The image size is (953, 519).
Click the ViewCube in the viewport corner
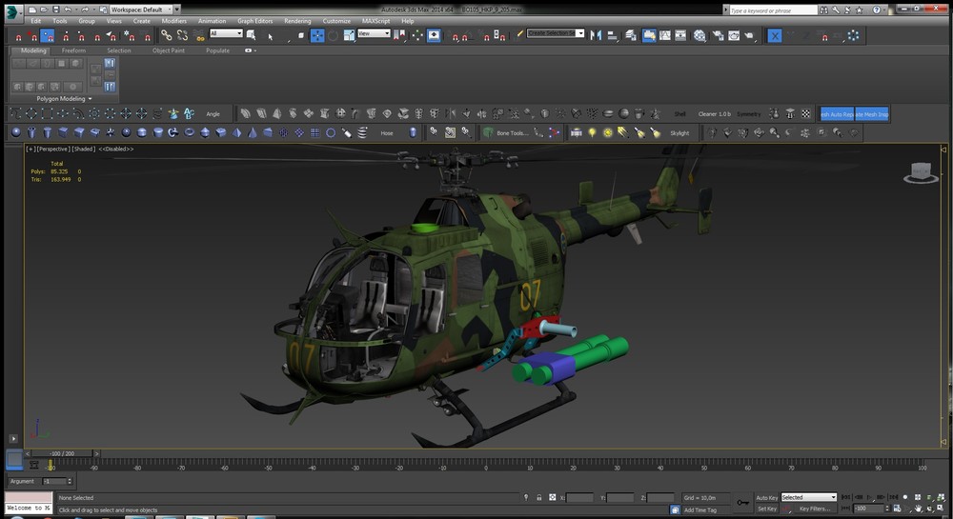(919, 172)
